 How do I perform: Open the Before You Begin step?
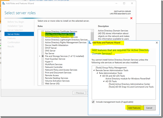[x=16, y=22]
